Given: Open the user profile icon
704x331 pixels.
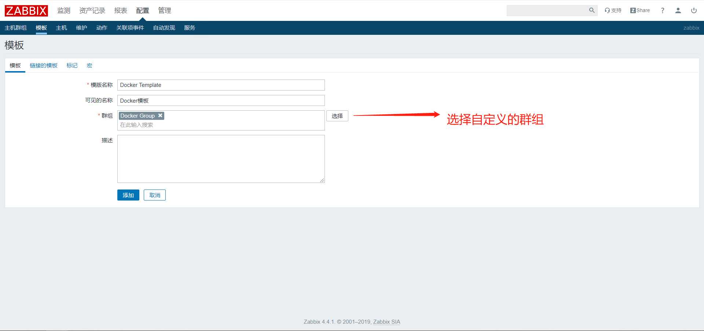Looking at the screenshot, I should pyautogui.click(x=678, y=10).
